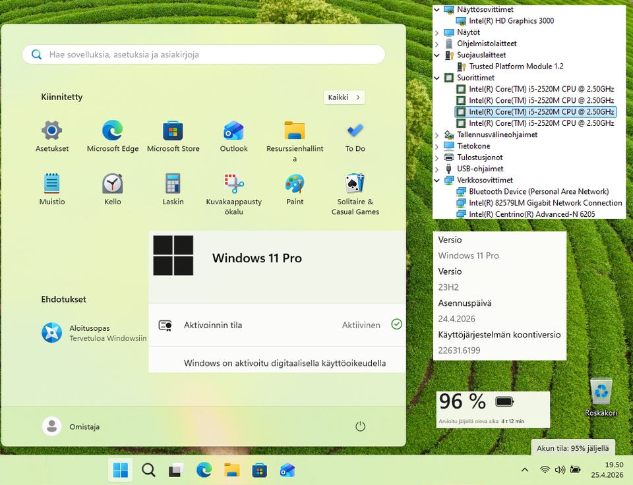Launch Edge from the taskbar

[x=204, y=470]
